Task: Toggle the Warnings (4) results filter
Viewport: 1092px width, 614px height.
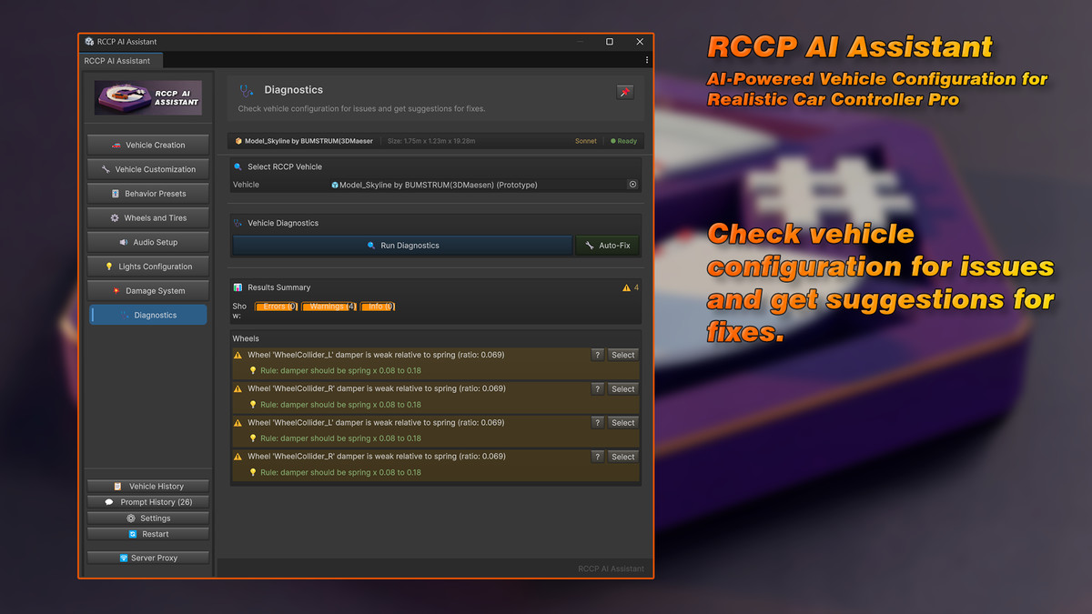Action: 329,307
